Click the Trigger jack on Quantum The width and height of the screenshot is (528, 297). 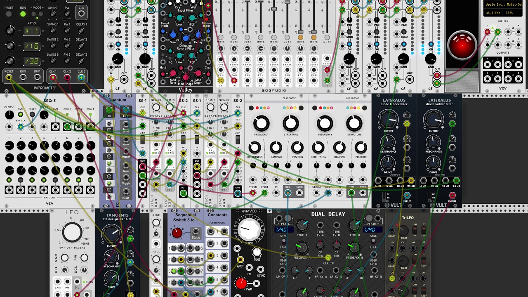pyautogui.click(x=126, y=151)
